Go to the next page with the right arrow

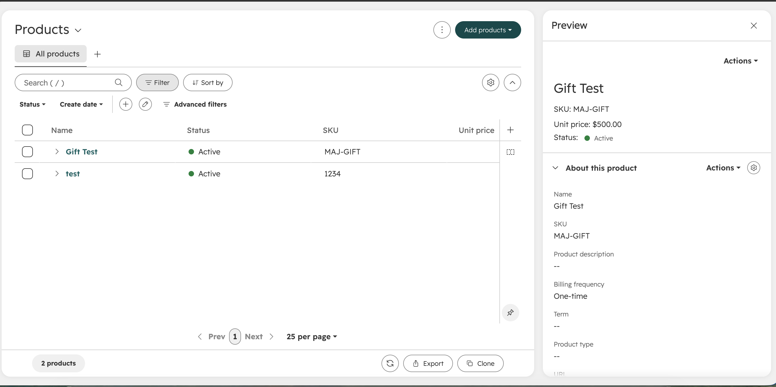tap(271, 337)
